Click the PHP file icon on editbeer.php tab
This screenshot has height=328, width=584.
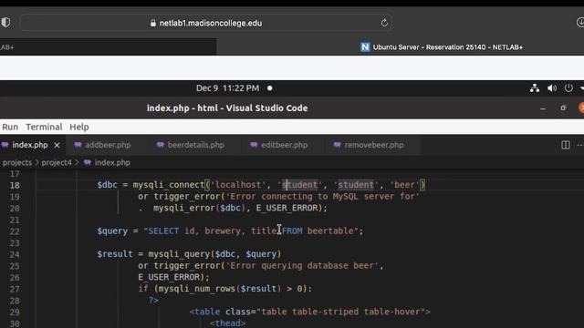tap(254, 145)
